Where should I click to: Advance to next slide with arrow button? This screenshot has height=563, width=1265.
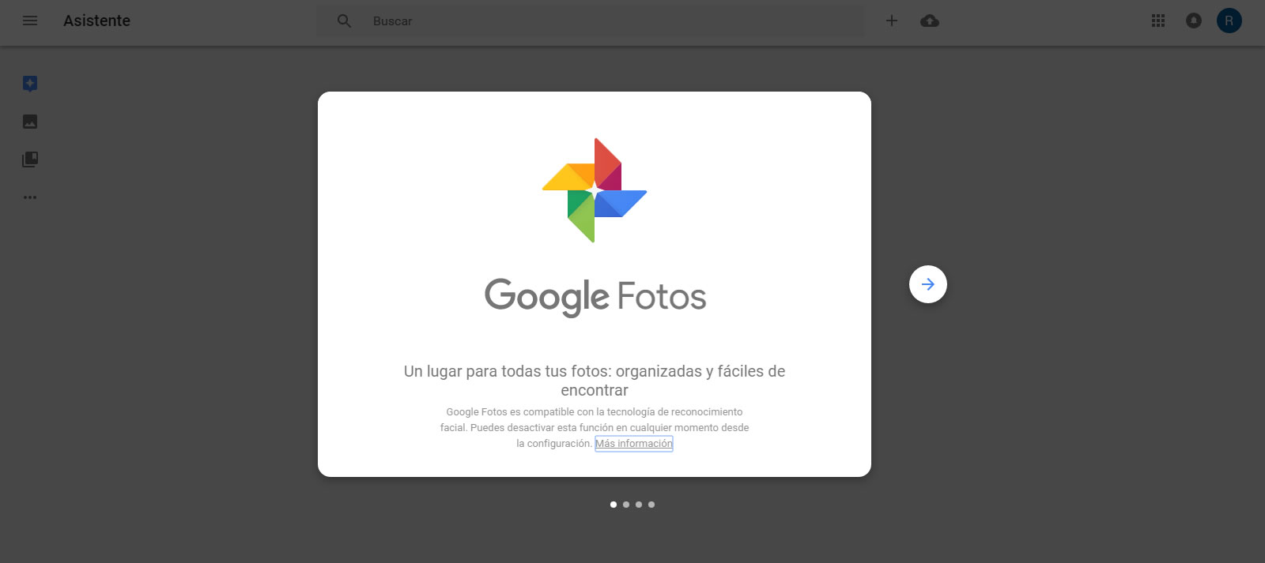927,284
